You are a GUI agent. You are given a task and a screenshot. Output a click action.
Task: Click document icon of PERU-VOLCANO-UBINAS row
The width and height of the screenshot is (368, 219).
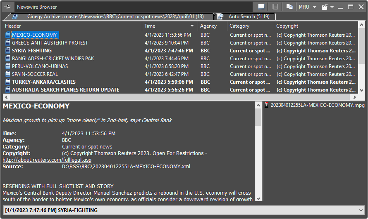[x=8, y=66]
